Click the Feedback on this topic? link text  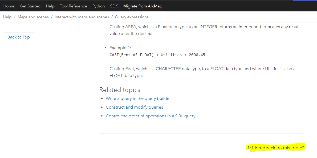(279, 148)
